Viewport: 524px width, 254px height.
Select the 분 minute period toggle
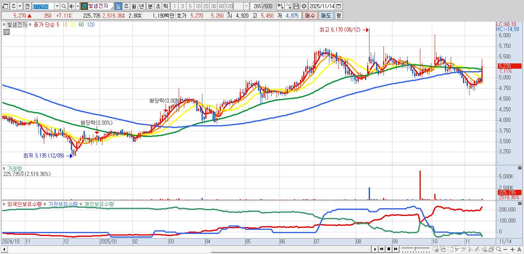(150, 6)
